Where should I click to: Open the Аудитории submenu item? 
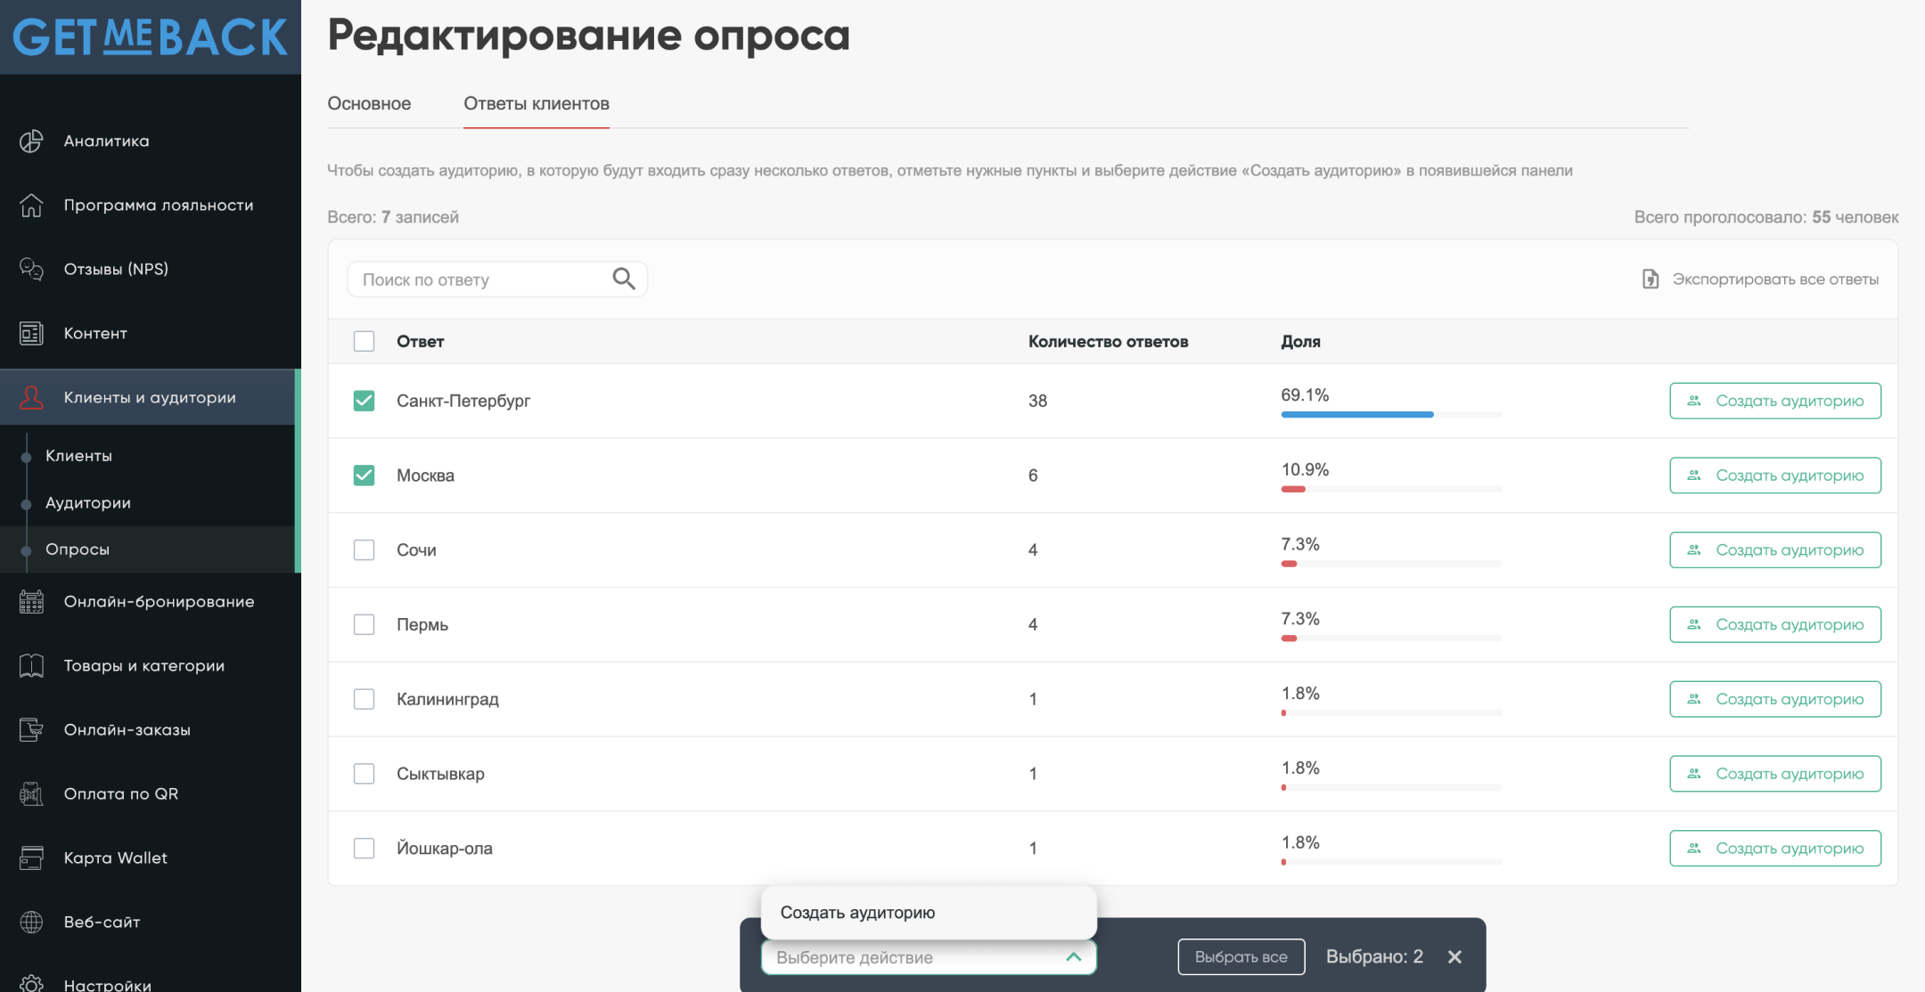click(x=88, y=503)
